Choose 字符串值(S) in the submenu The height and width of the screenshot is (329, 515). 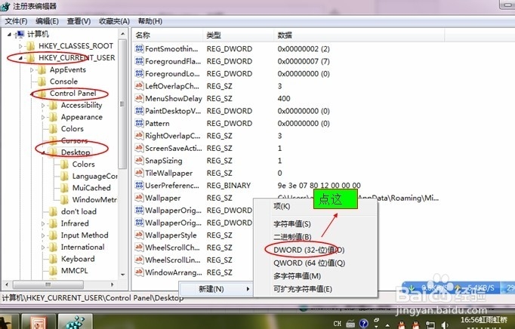pyautogui.click(x=315, y=224)
